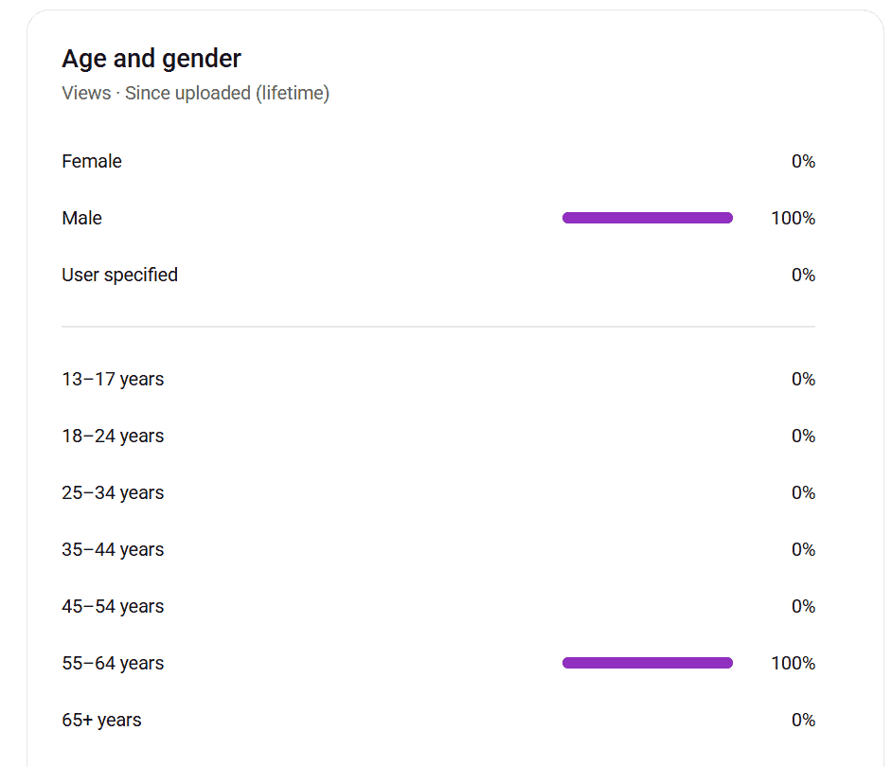Click the 0% value for 13–17 years
This screenshot has width=892, height=767.
[x=803, y=379]
